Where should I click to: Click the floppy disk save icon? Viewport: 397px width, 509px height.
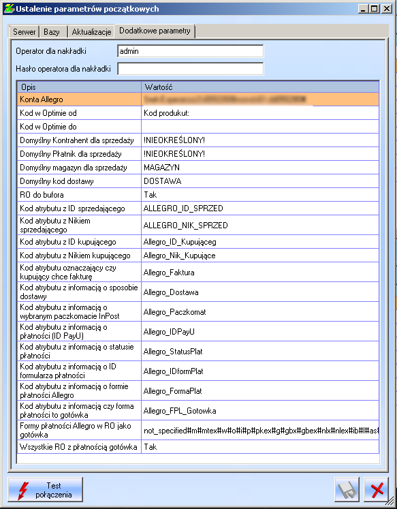point(347,489)
